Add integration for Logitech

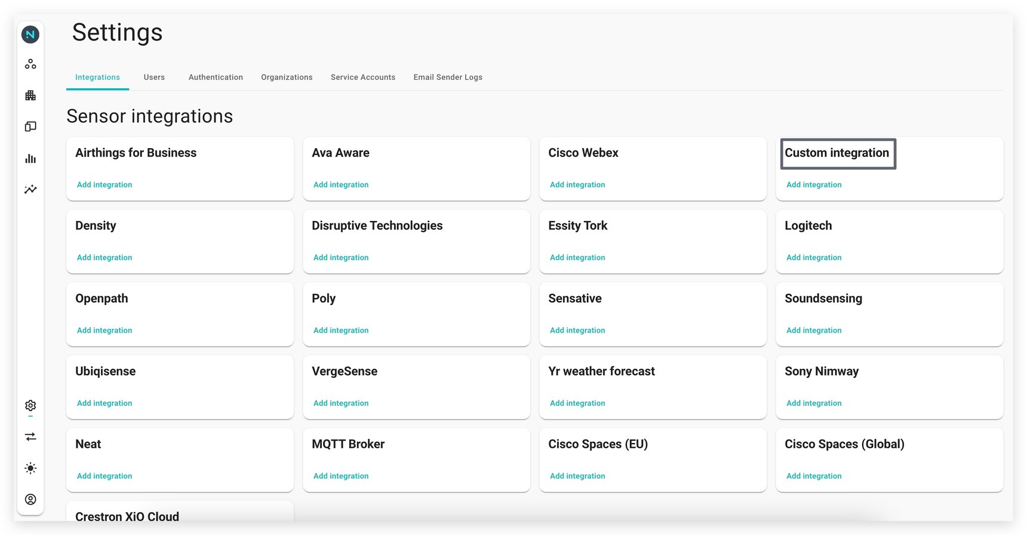(x=814, y=257)
